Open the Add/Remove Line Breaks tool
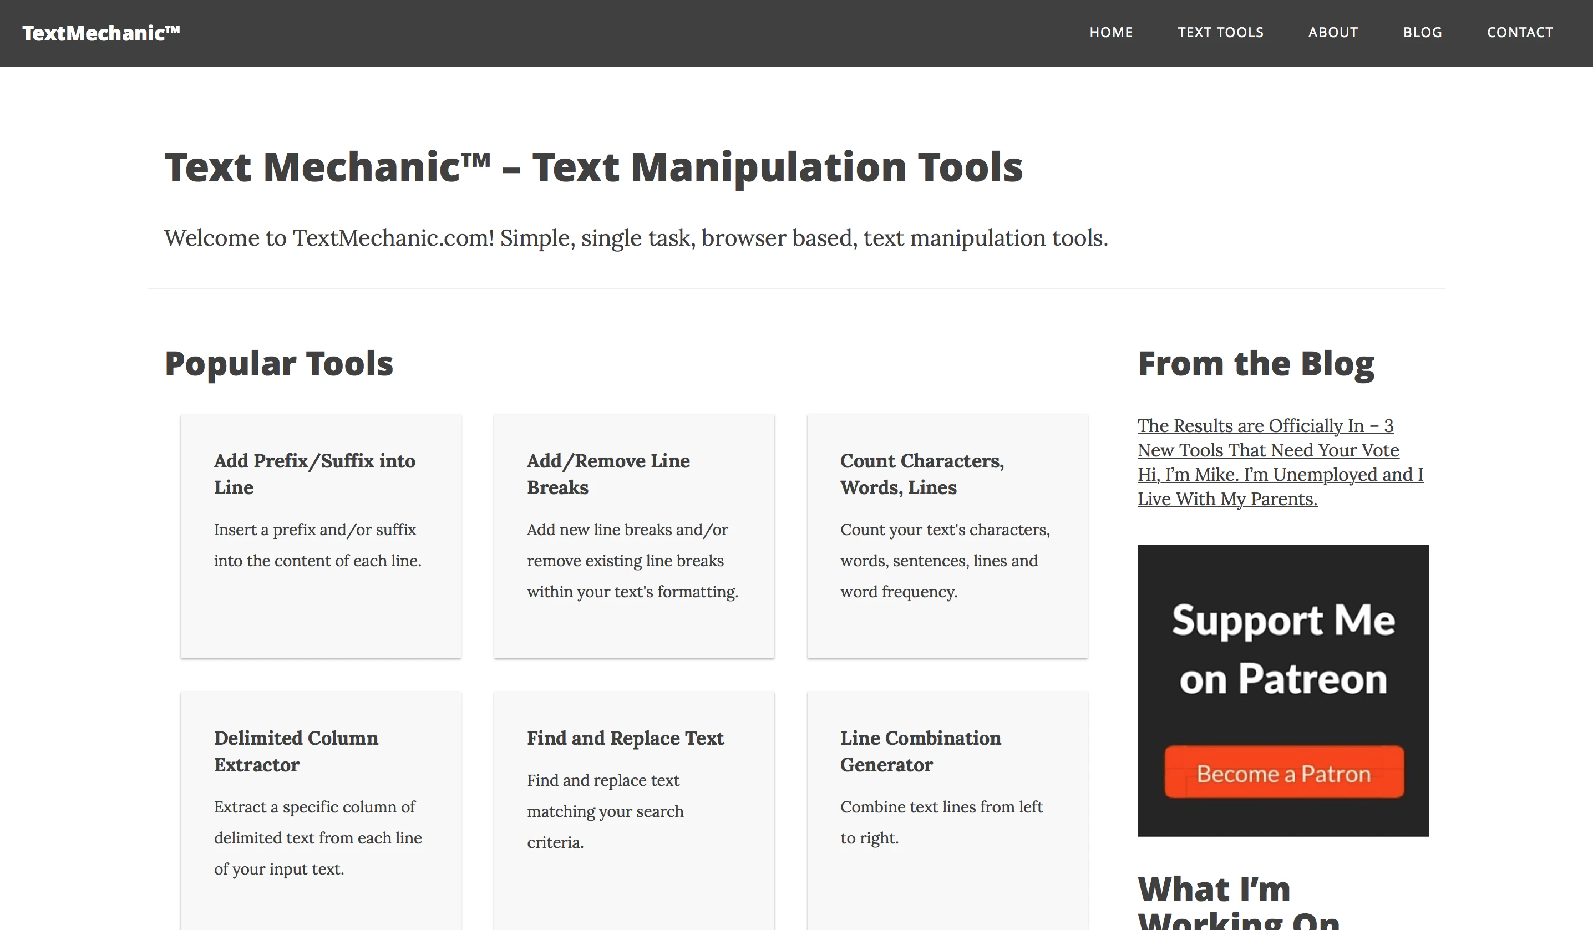Image resolution: width=1593 pixels, height=930 pixels. [608, 474]
